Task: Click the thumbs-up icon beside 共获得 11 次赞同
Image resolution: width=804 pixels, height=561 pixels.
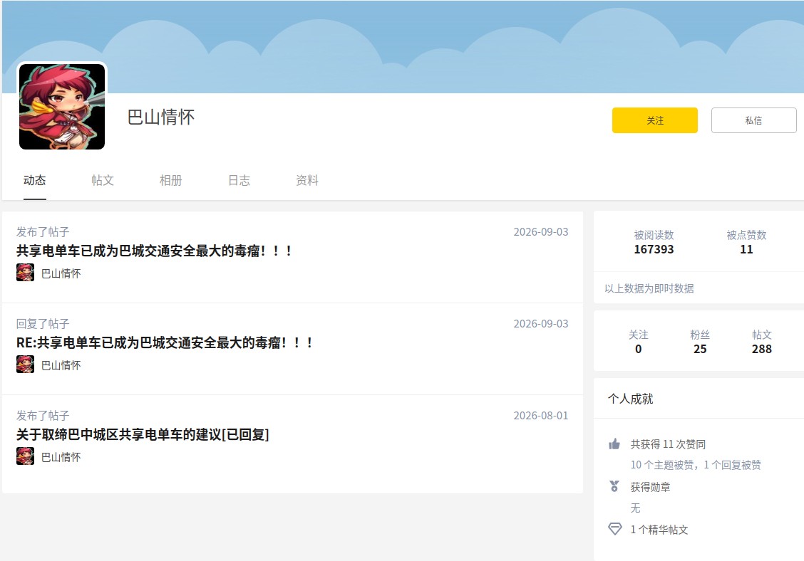Action: click(x=614, y=444)
